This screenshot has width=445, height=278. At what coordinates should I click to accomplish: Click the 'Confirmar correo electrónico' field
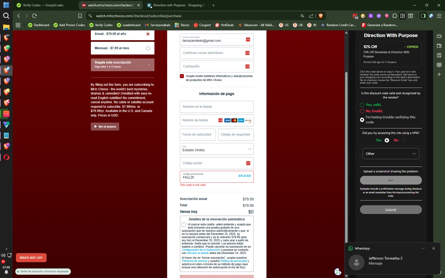217,53
